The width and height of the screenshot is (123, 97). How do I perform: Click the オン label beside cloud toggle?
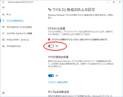pos(57,76)
